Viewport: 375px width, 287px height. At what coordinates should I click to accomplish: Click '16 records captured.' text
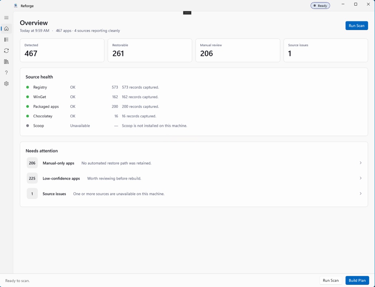[x=139, y=116]
